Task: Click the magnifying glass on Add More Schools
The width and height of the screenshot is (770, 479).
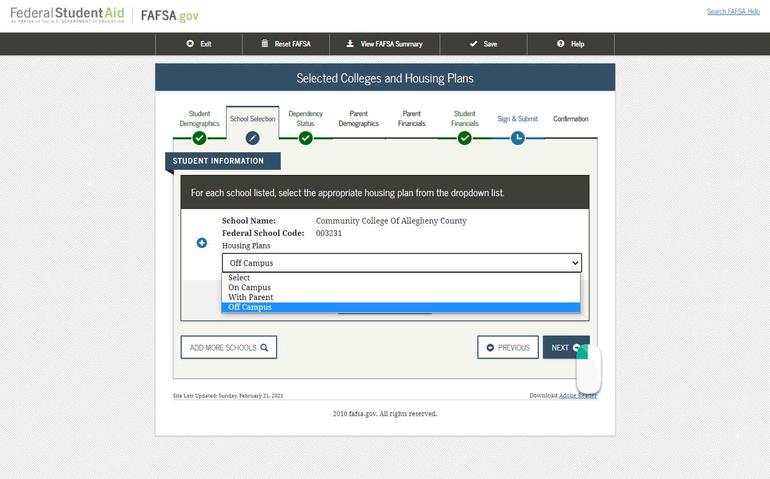Action: 265,347
